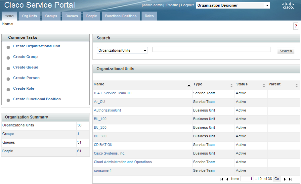This screenshot has width=301, height=184.
Task: Open the Profile link
Action: pos(172,5)
